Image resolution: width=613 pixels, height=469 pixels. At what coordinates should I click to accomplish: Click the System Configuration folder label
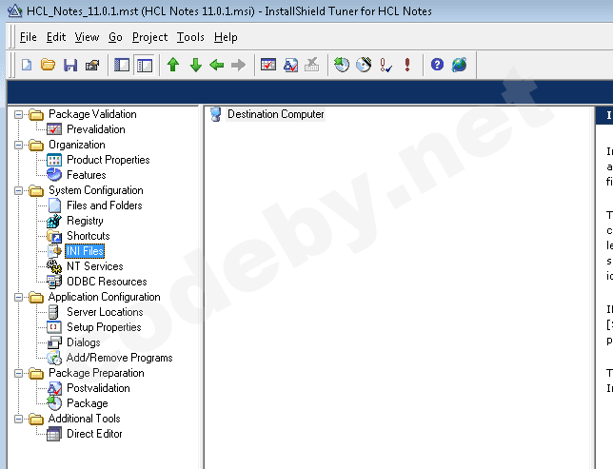(96, 190)
